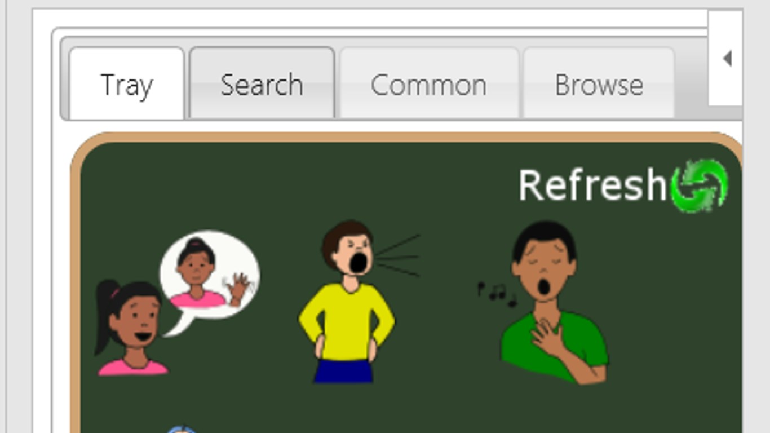Open the Tray tab
Image resolution: width=770 pixels, height=433 pixels.
pyautogui.click(x=127, y=83)
